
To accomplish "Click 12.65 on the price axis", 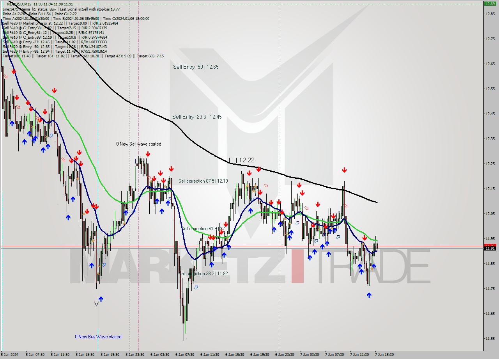I will 490,64.
